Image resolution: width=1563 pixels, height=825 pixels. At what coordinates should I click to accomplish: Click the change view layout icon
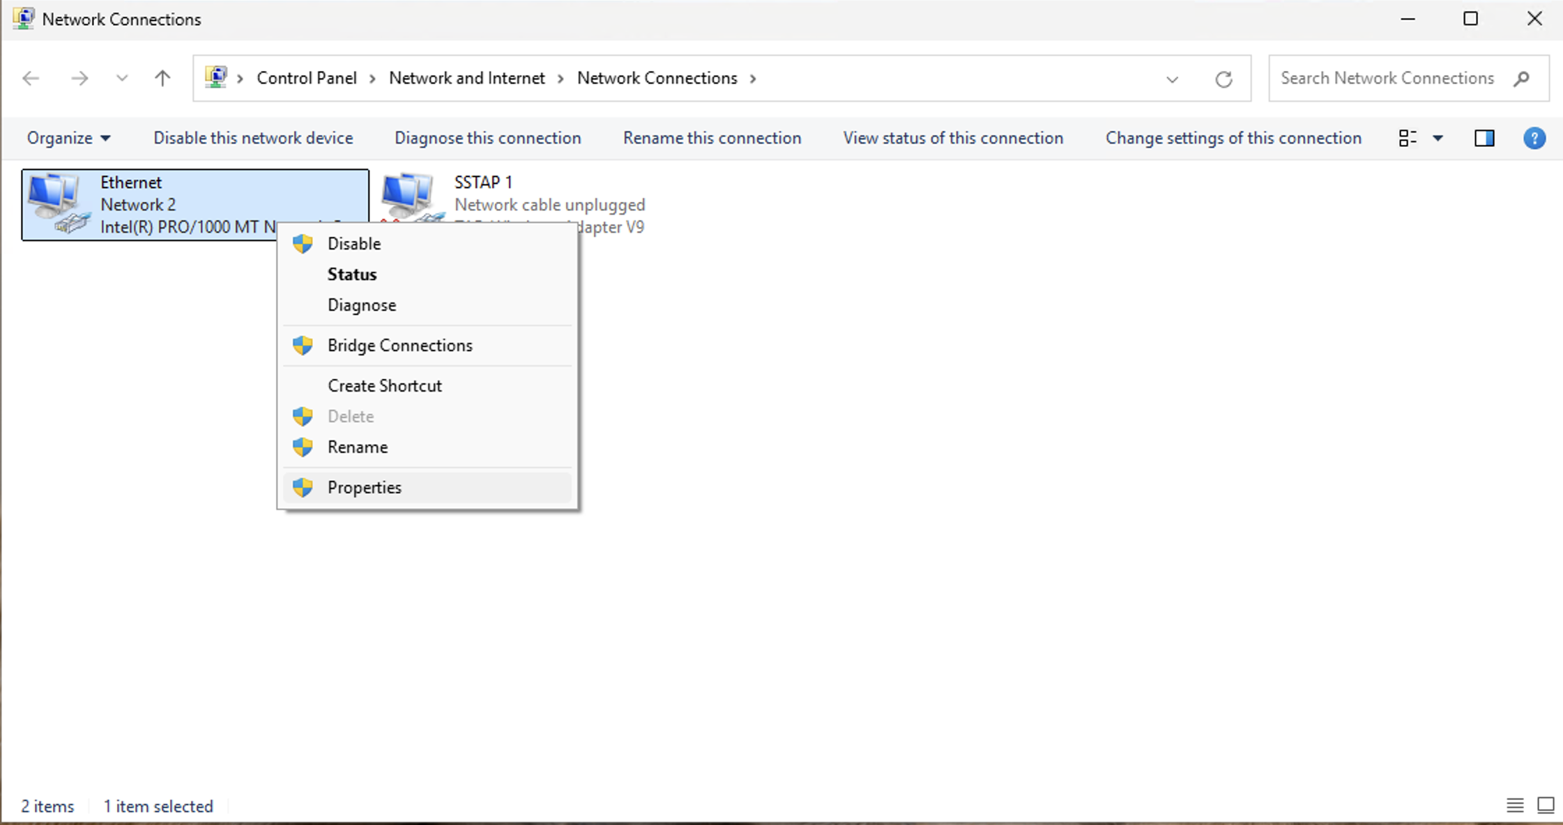click(1408, 138)
